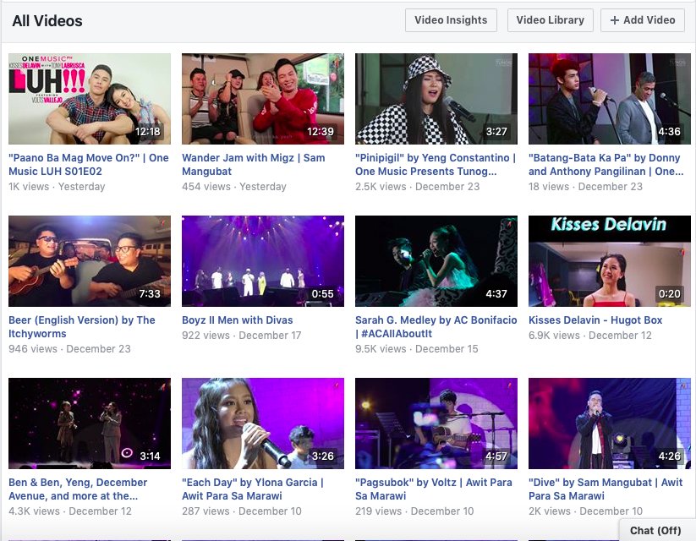Viewport: 696px width, 541px height.
Task: Open the Video Library
Action: pyautogui.click(x=550, y=20)
